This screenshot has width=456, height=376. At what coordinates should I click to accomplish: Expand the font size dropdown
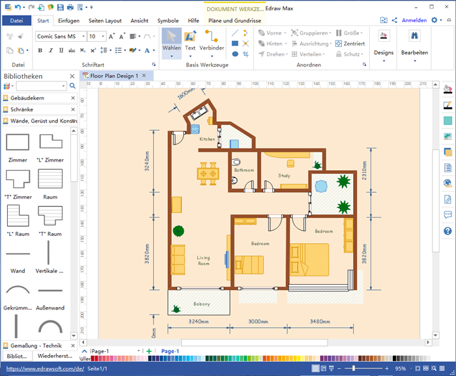pos(104,36)
